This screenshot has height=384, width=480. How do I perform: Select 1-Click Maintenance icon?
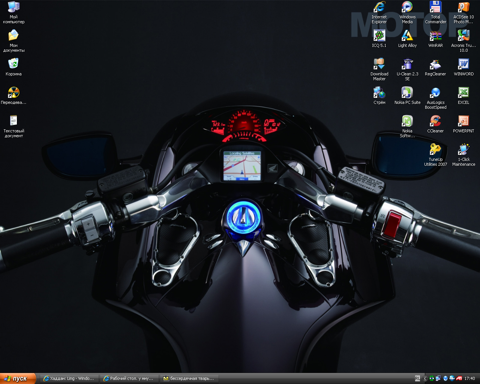click(463, 150)
